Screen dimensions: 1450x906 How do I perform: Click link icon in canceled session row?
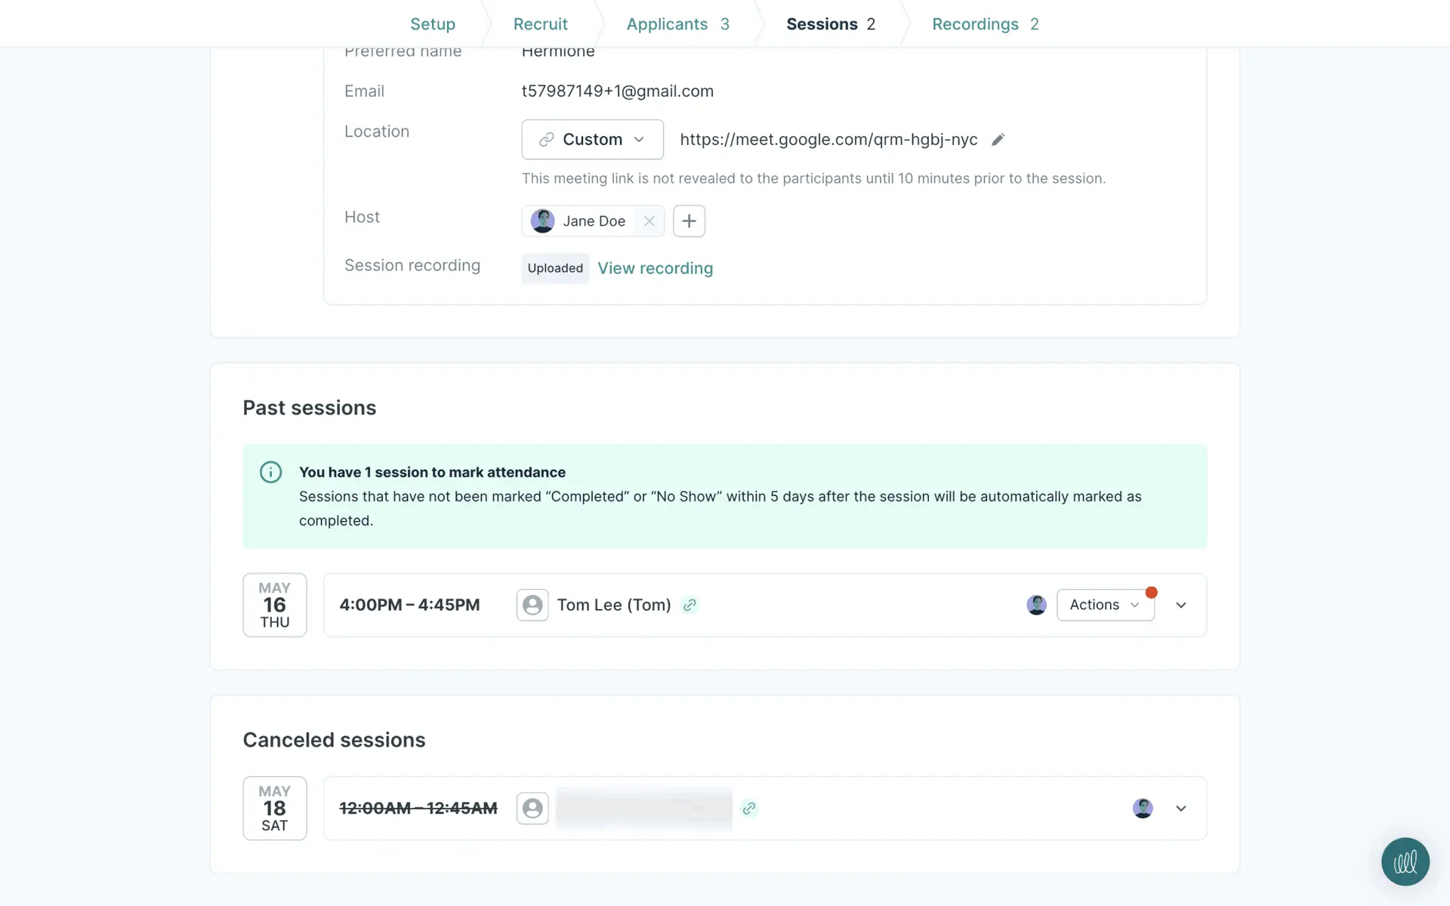[749, 809]
